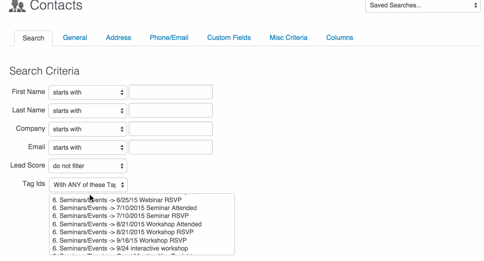Viewport: 484px width, 261px height.
Task: Click the Search Criteria heading
Action: click(45, 71)
